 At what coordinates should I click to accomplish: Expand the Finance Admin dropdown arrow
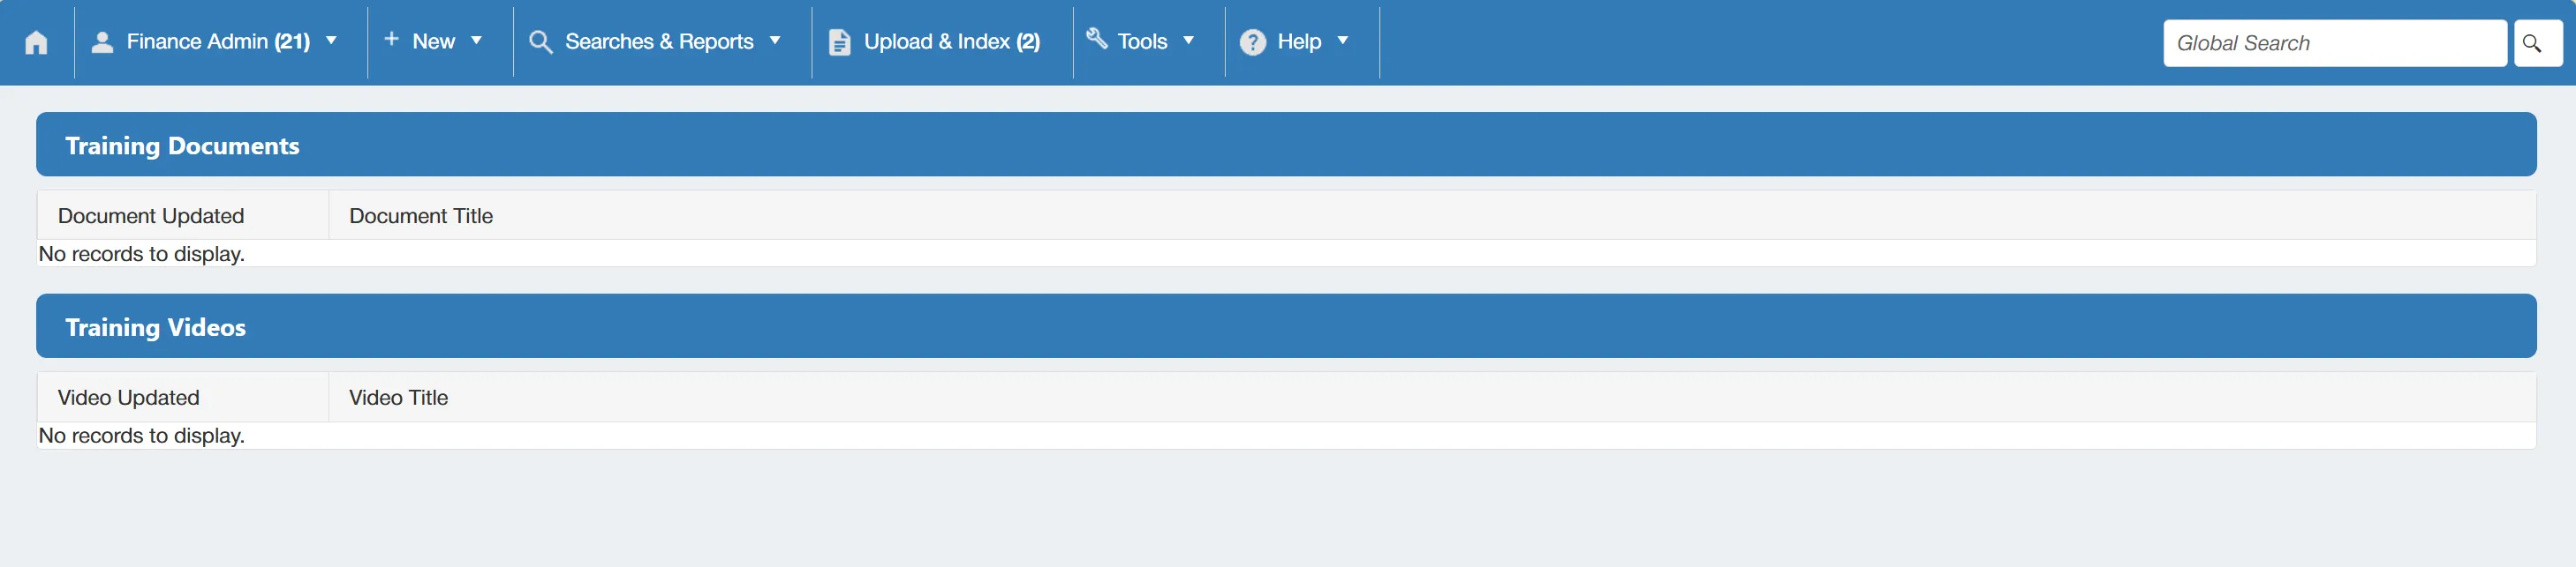click(x=331, y=41)
